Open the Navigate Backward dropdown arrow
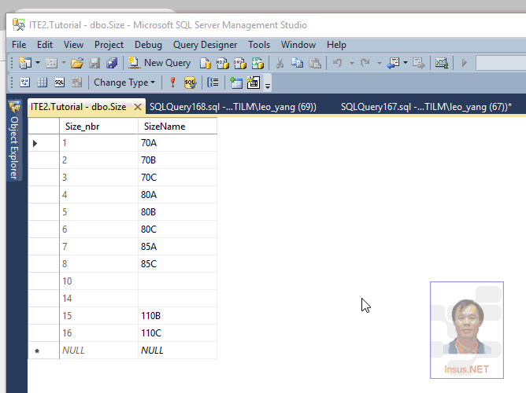 tap(406, 63)
